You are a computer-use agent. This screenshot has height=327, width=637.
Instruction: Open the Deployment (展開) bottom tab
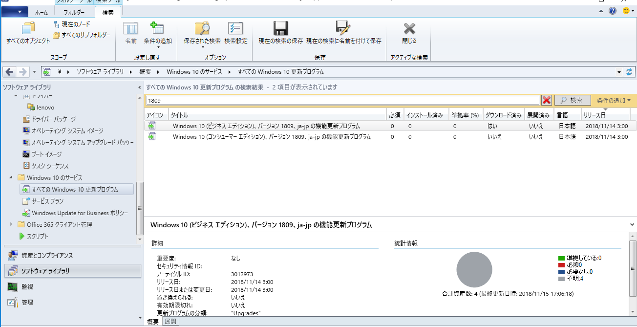[170, 322]
